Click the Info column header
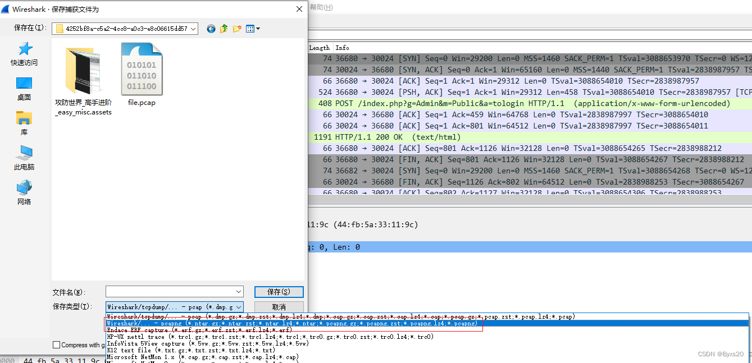Viewport: 752px width, 363px height. point(343,48)
